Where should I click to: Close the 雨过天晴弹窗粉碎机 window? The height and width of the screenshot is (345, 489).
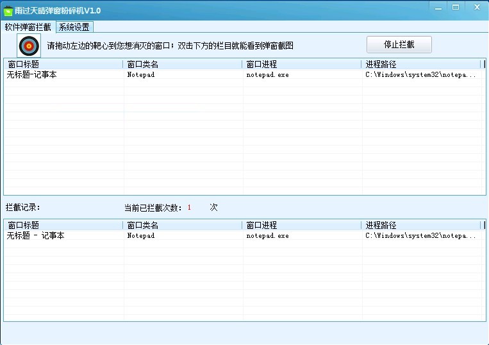pyautogui.click(x=477, y=7)
